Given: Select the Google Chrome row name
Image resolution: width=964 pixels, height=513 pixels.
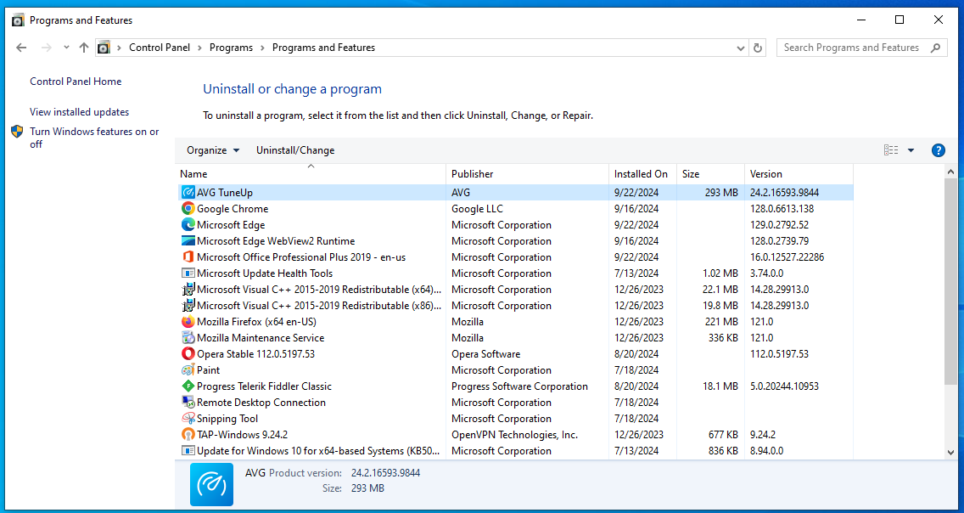Looking at the screenshot, I should point(233,209).
